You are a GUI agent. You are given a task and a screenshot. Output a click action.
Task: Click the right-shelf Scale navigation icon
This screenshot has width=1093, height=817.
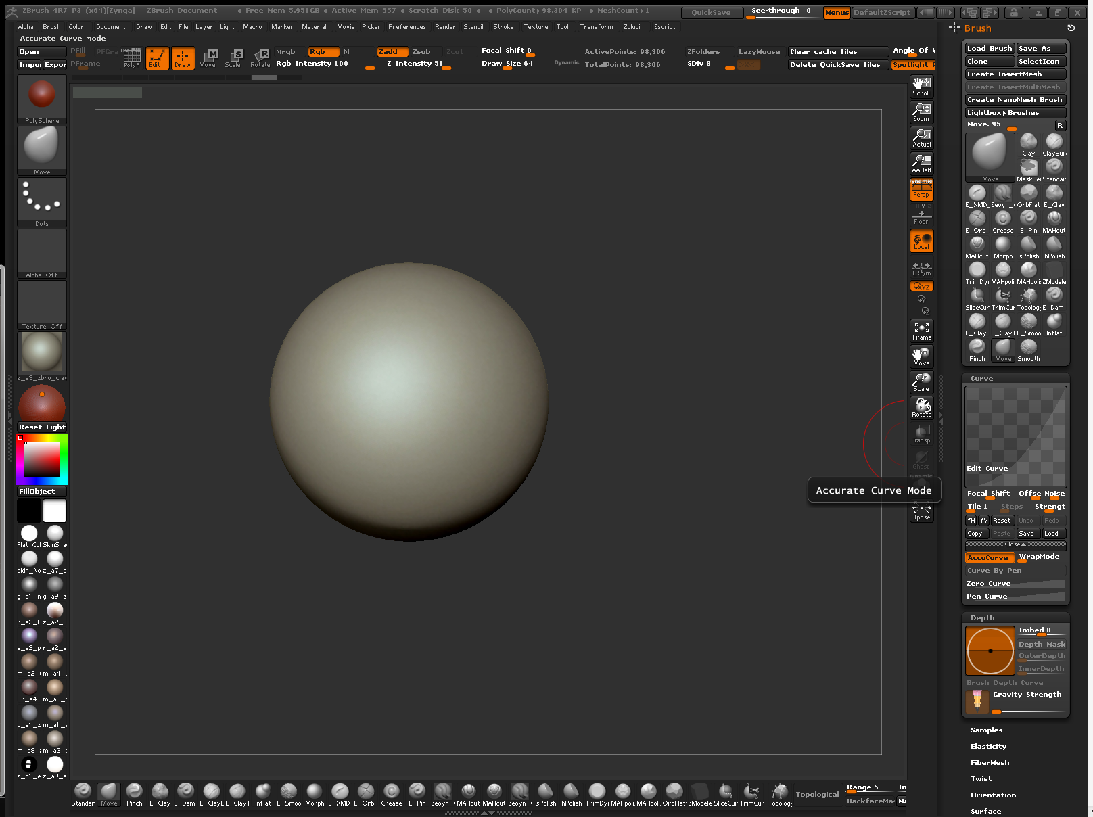click(x=921, y=382)
